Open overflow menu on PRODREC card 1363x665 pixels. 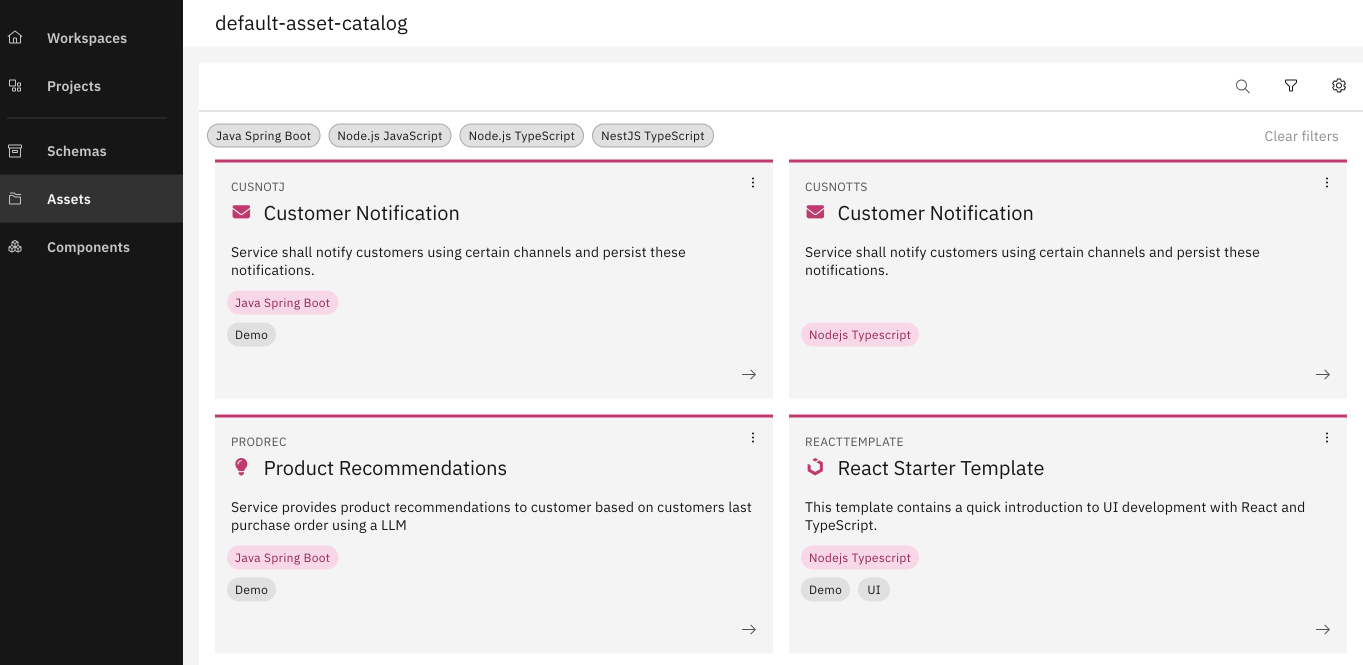coord(752,437)
